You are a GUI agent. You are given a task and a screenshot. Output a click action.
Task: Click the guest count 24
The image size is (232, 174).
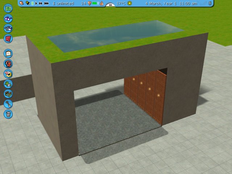click(x=84, y=3)
